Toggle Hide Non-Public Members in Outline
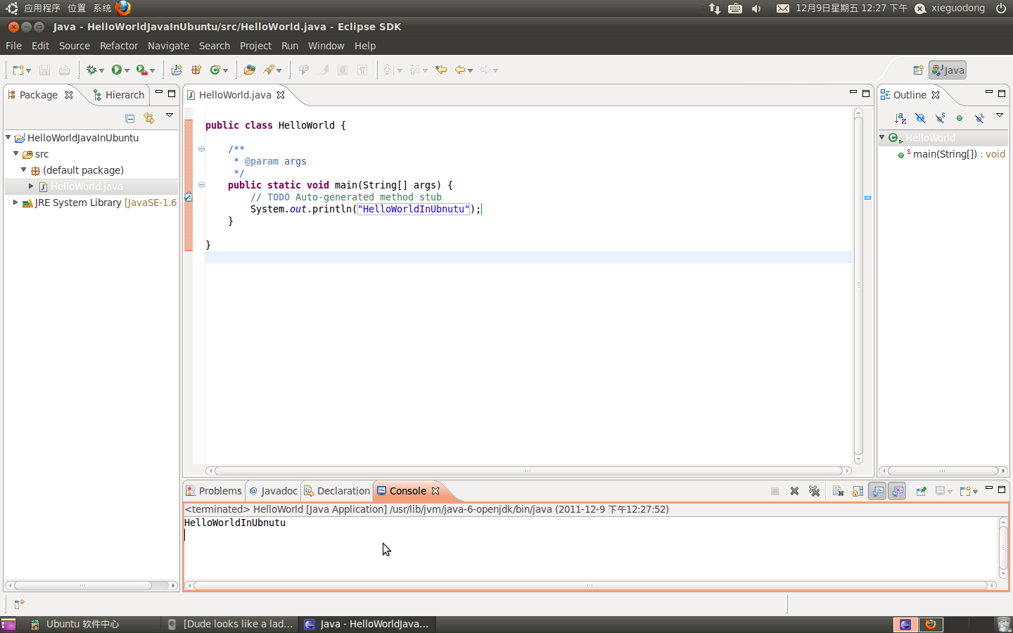1013x633 pixels. (x=960, y=118)
